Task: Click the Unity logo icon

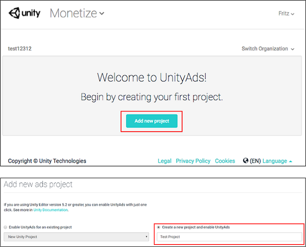Action: tap(14, 13)
